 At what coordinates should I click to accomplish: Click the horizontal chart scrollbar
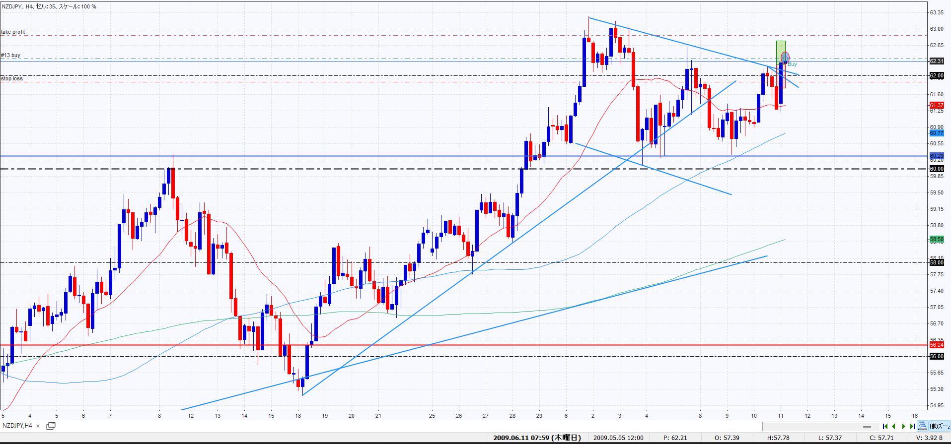(x=819, y=426)
